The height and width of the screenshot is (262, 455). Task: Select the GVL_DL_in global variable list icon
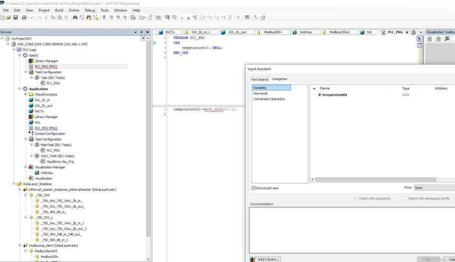pyautogui.click(x=31, y=100)
